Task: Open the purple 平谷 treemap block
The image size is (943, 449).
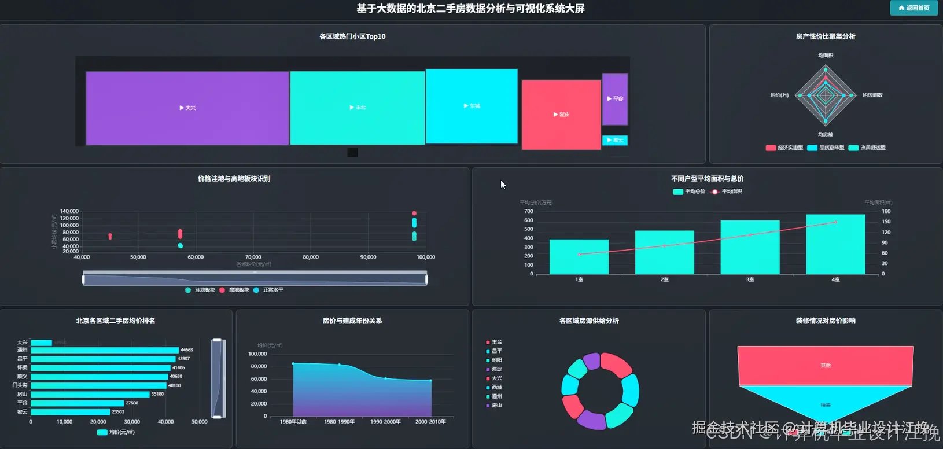Action: click(615, 99)
